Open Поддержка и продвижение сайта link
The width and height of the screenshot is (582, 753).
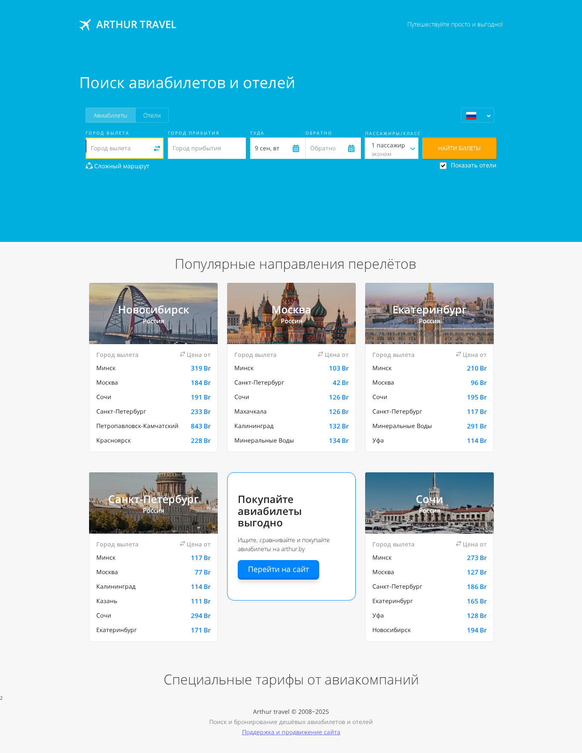(x=291, y=732)
